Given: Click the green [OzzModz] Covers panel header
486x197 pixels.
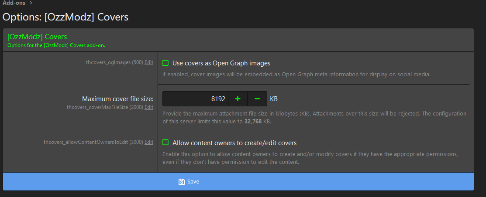Looking at the screenshot, I should tap(37, 37).
